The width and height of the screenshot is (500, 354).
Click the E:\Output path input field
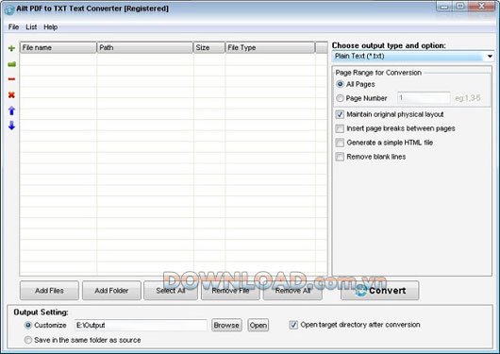click(x=141, y=325)
